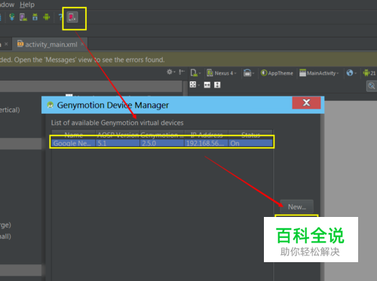The width and height of the screenshot is (377, 281).
Task: Select the Google Ne... device row
Action: tap(162, 143)
